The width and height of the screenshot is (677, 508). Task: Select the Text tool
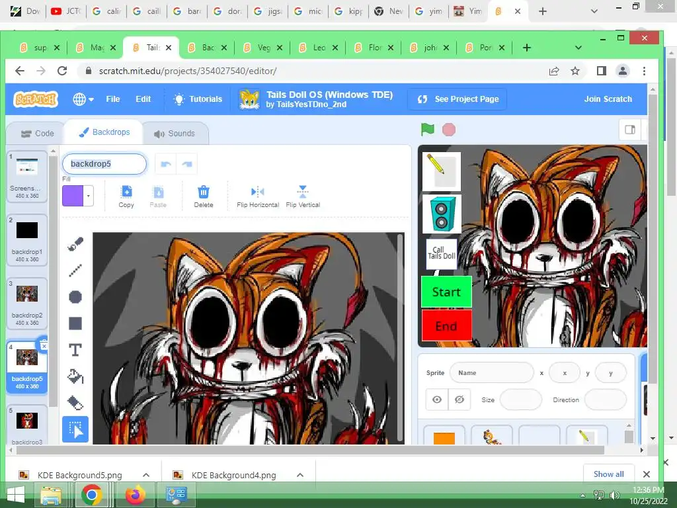tap(75, 349)
